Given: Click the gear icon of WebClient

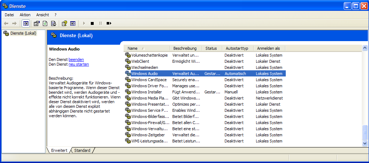Looking at the screenshot, I should click(x=128, y=61).
